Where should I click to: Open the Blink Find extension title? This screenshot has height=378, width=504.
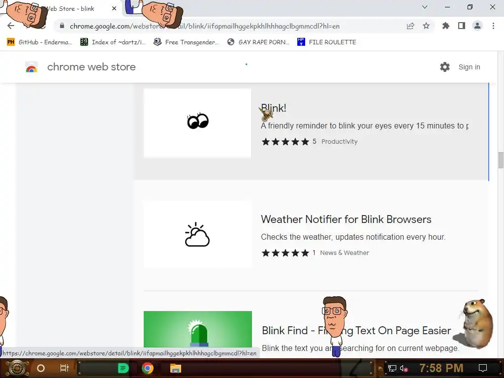pyautogui.click(x=356, y=330)
